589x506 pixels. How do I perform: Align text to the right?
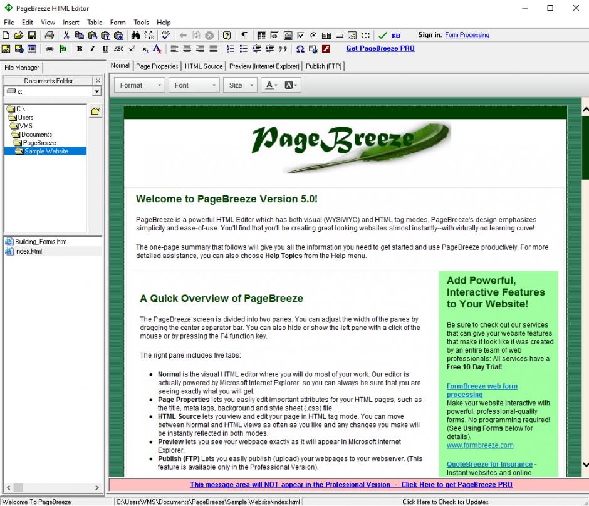[201, 49]
